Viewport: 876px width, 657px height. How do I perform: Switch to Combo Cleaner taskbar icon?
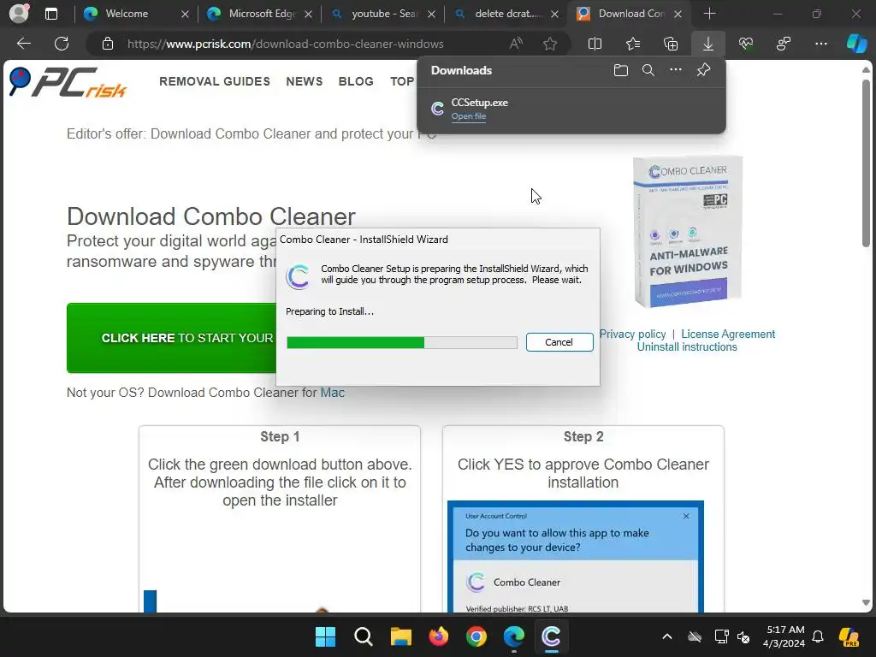pyautogui.click(x=552, y=636)
